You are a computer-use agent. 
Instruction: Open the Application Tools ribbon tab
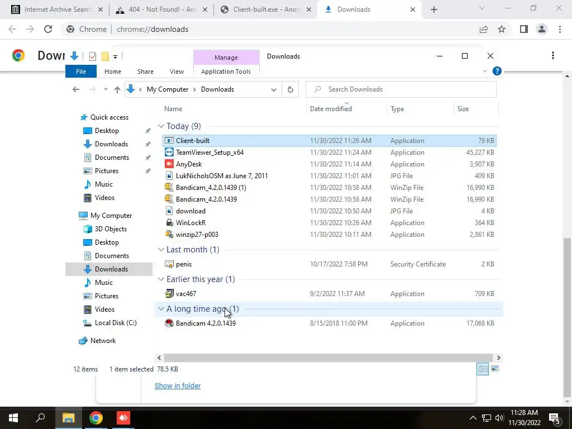226,71
